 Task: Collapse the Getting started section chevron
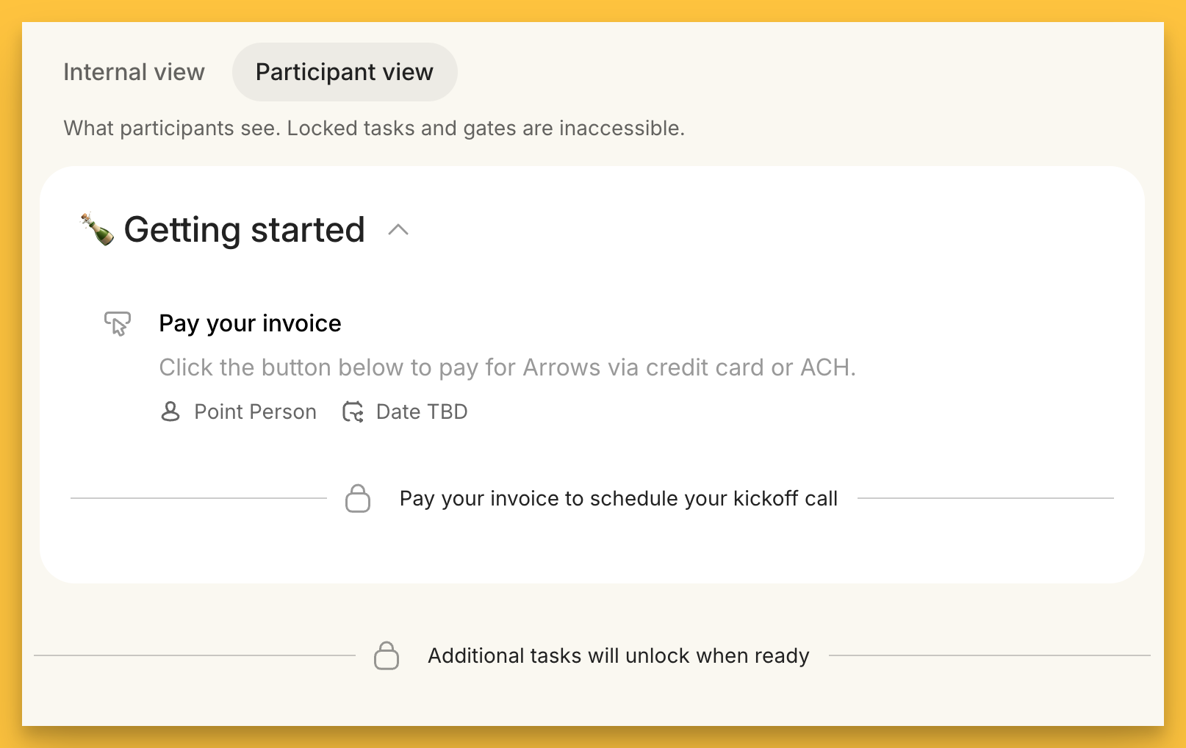tap(398, 230)
